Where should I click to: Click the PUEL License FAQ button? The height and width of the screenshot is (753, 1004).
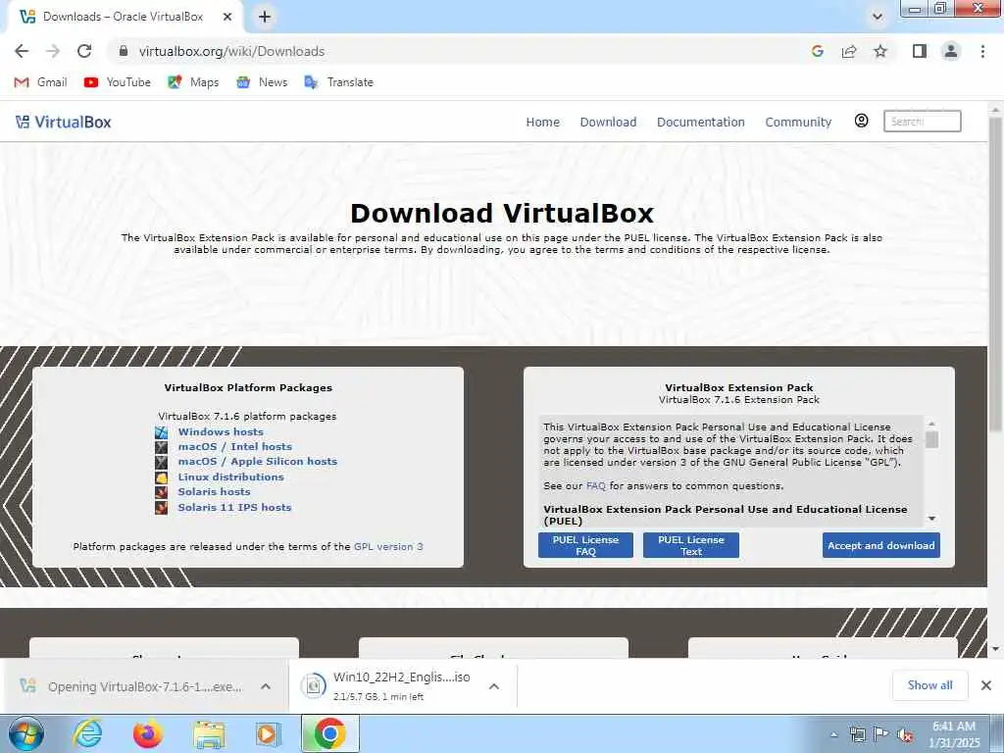(x=585, y=545)
